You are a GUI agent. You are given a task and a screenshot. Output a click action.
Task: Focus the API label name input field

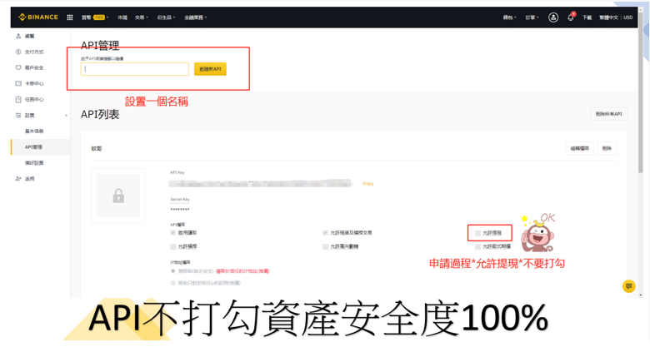click(135, 69)
